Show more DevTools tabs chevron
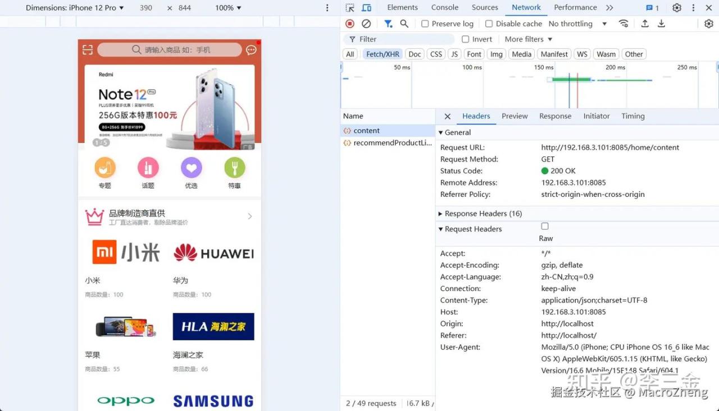719x411 pixels. [609, 8]
